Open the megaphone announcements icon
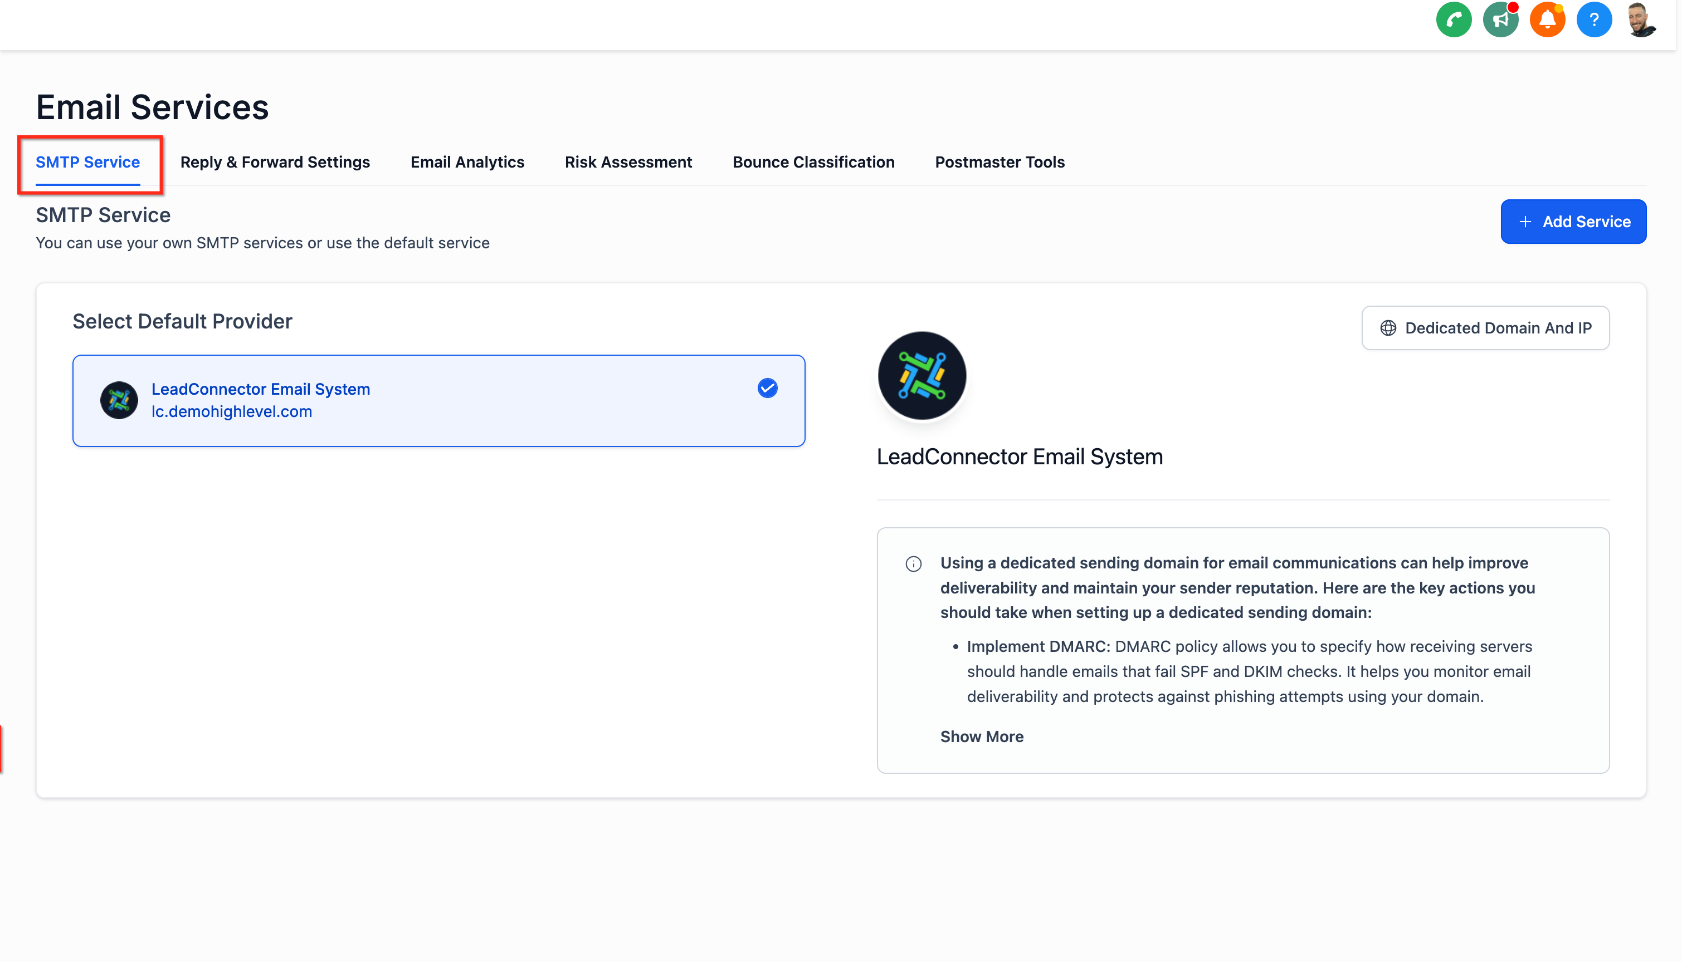 coord(1500,20)
